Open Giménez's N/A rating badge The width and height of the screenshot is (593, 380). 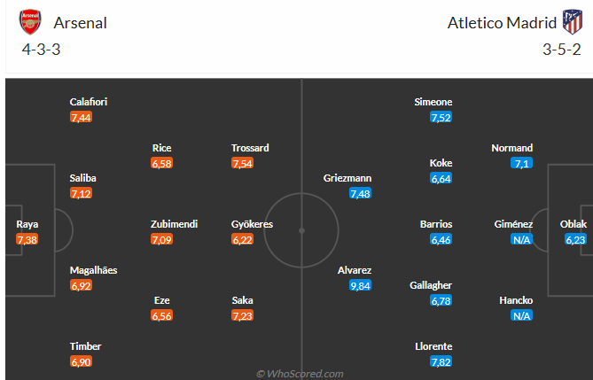click(521, 239)
